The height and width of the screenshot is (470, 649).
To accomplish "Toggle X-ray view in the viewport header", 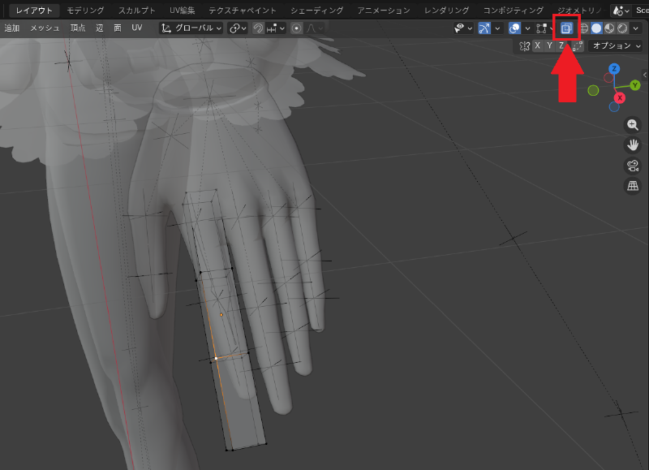I will coord(566,28).
